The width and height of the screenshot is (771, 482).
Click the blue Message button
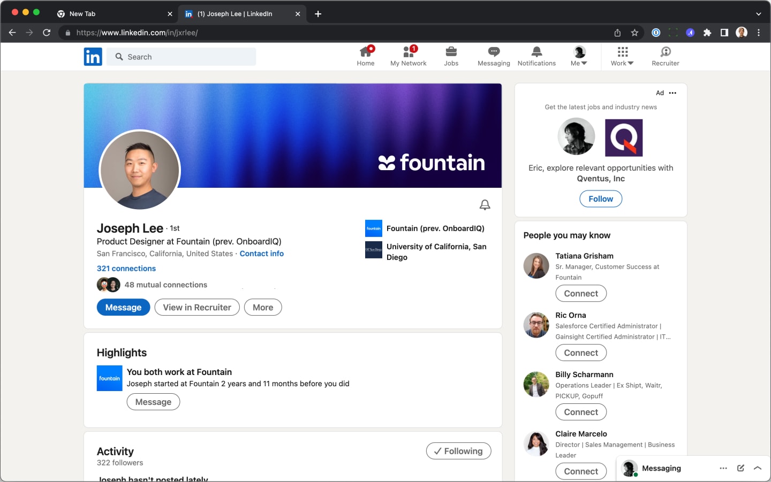pyautogui.click(x=123, y=308)
